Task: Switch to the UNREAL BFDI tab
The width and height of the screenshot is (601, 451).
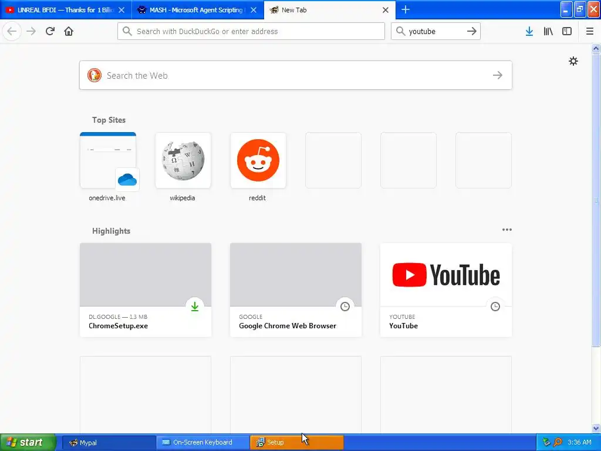Action: (66, 10)
